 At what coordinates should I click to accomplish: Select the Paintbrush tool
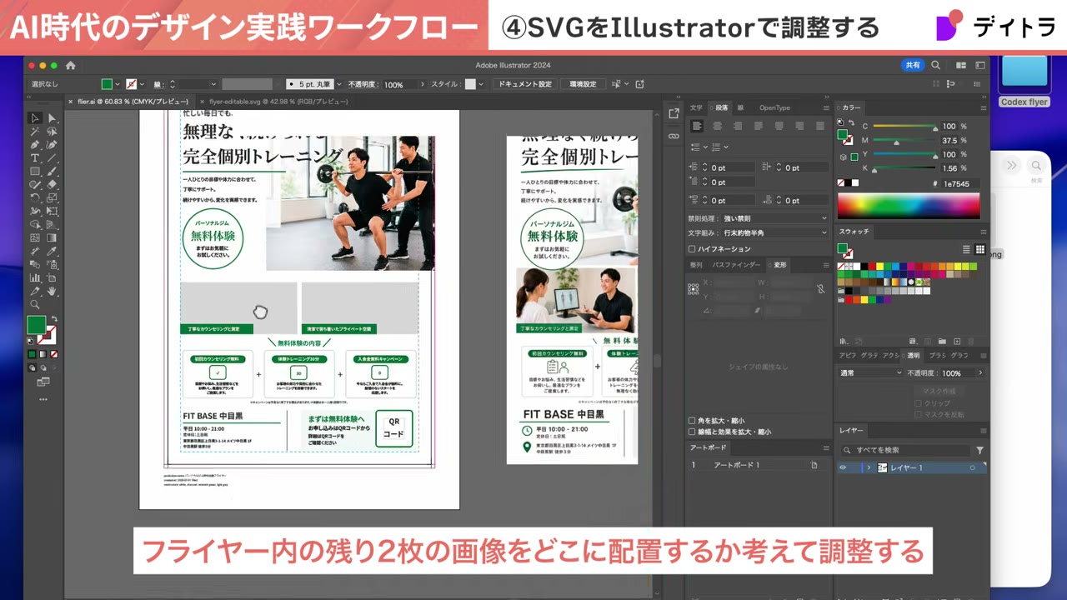click(x=52, y=171)
